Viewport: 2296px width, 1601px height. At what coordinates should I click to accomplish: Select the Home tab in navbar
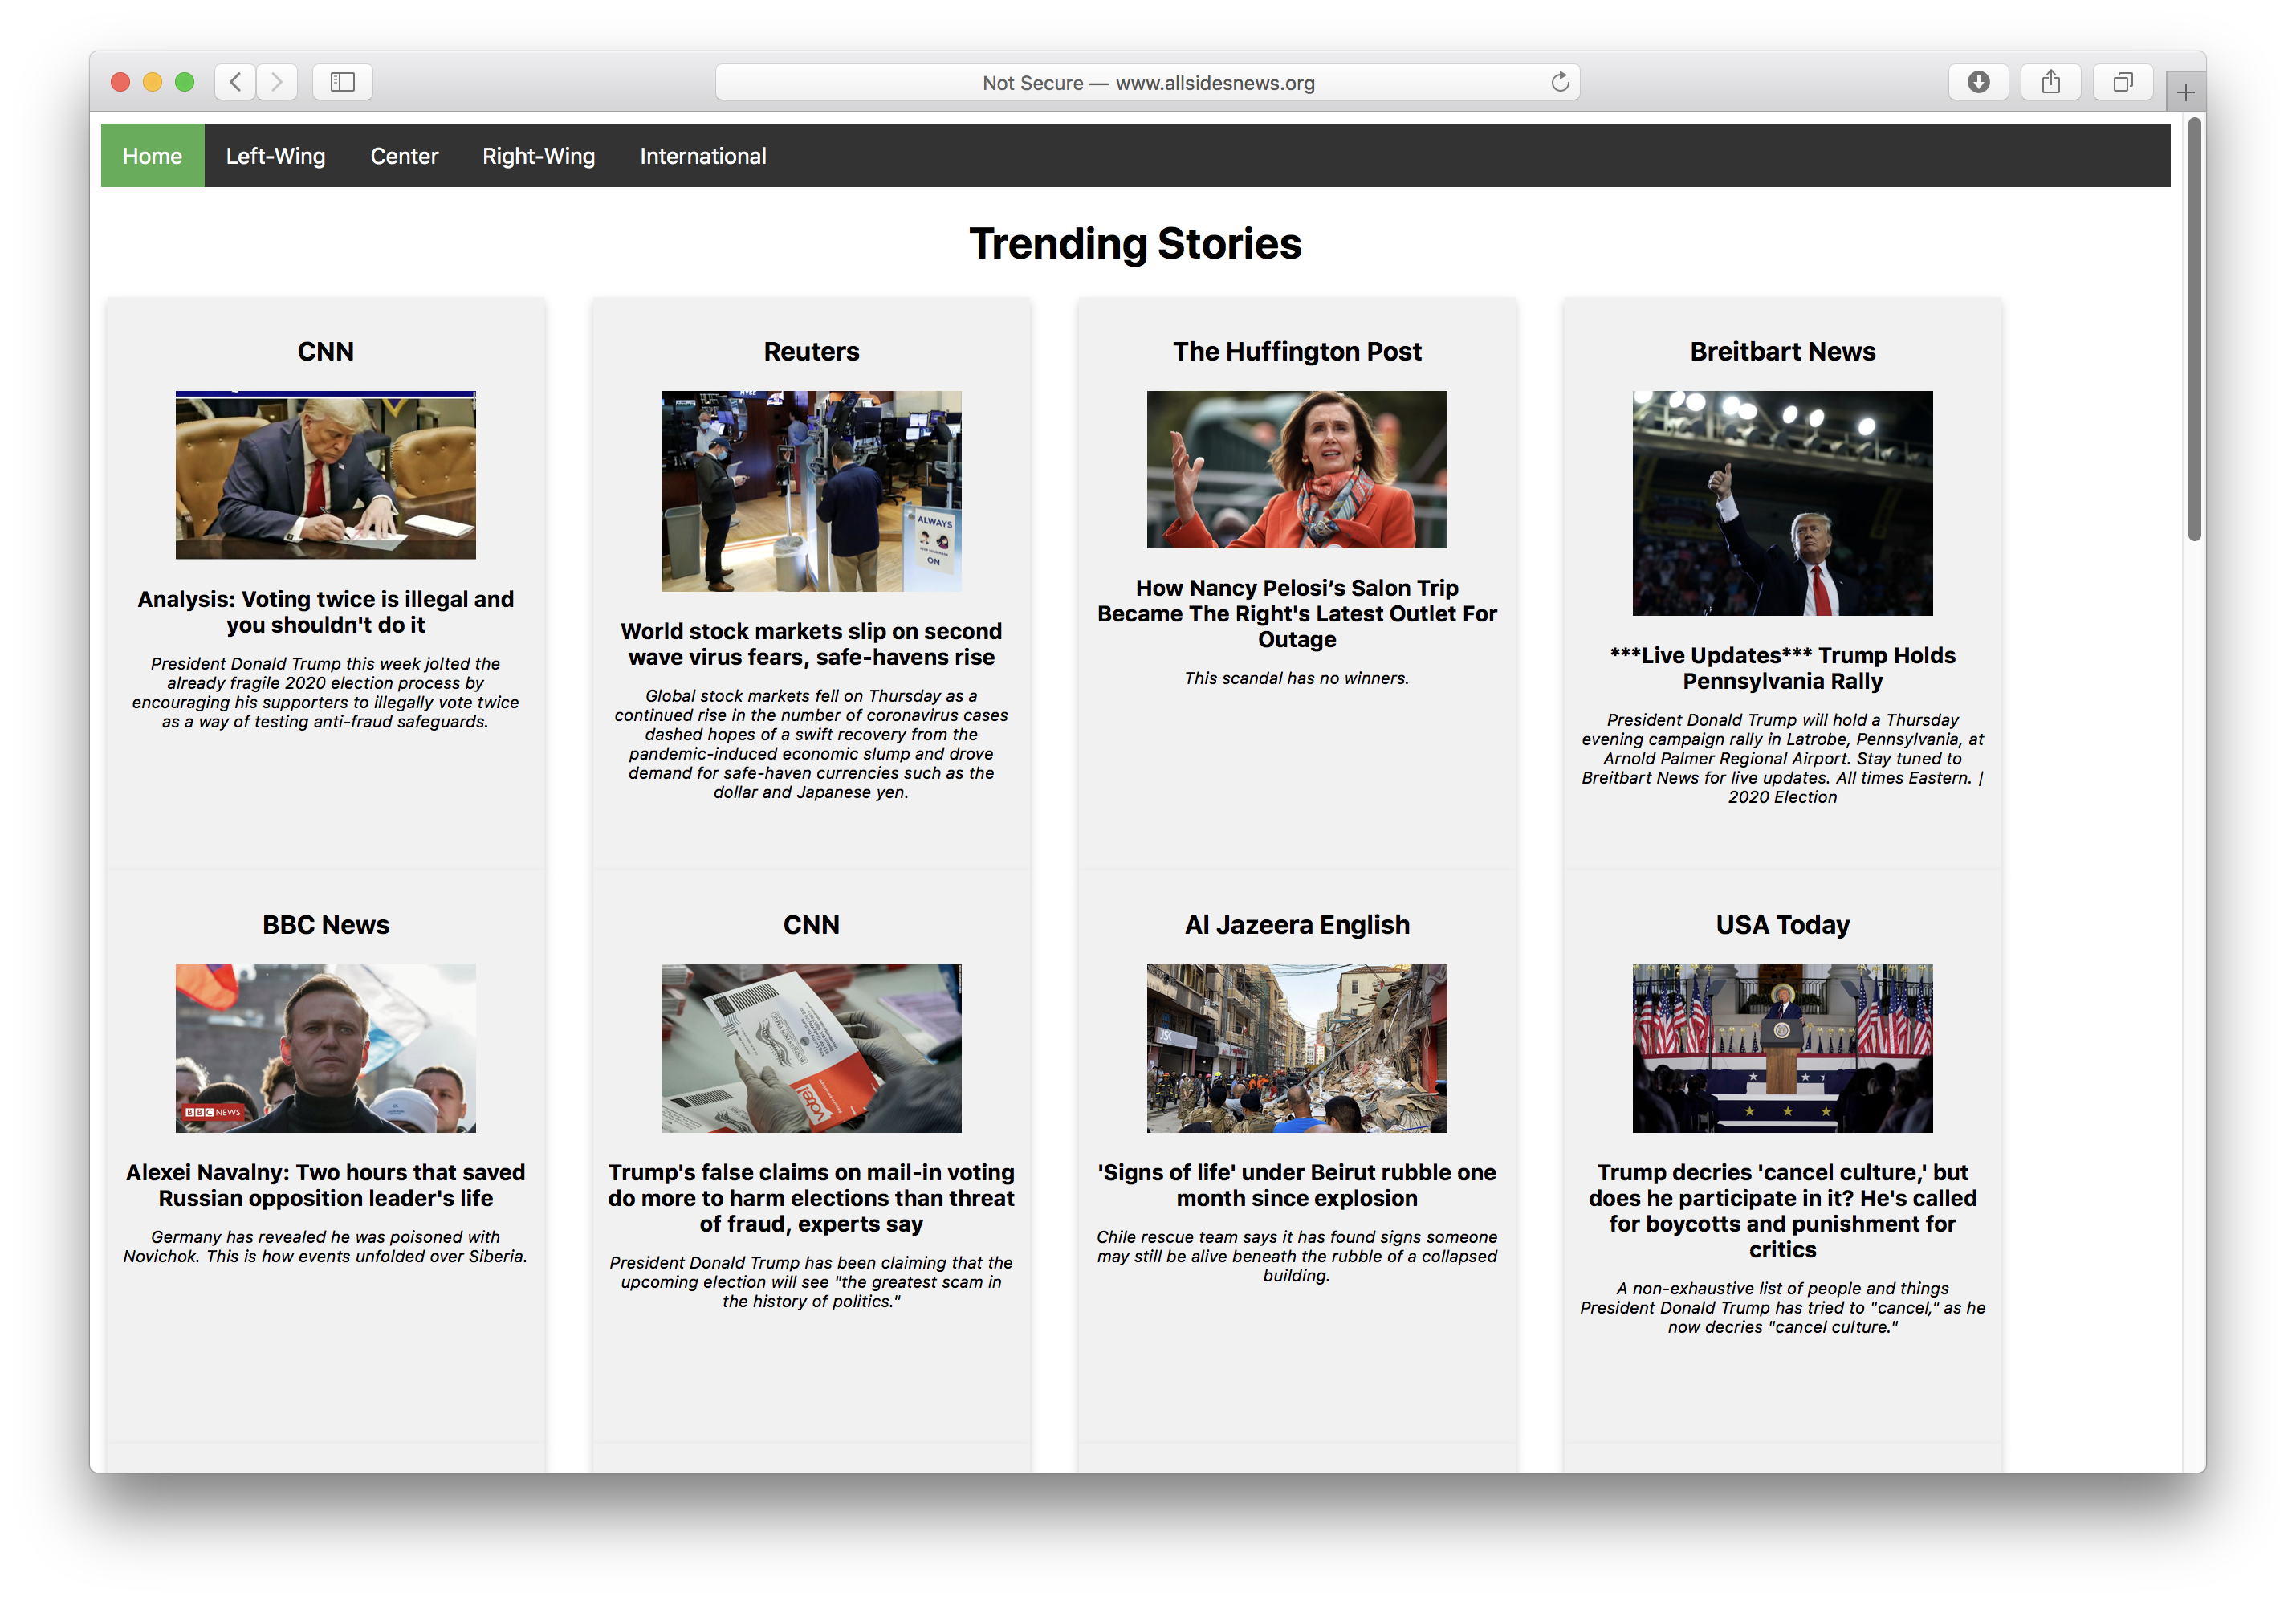(x=152, y=156)
